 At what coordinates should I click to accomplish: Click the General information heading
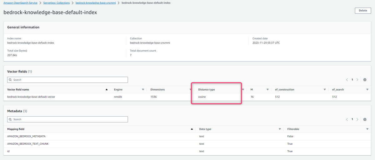[23, 27]
